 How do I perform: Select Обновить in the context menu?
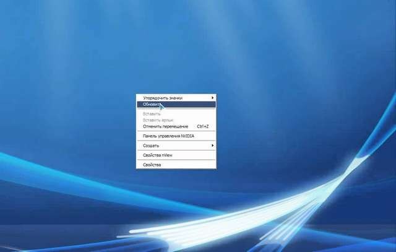coord(176,105)
